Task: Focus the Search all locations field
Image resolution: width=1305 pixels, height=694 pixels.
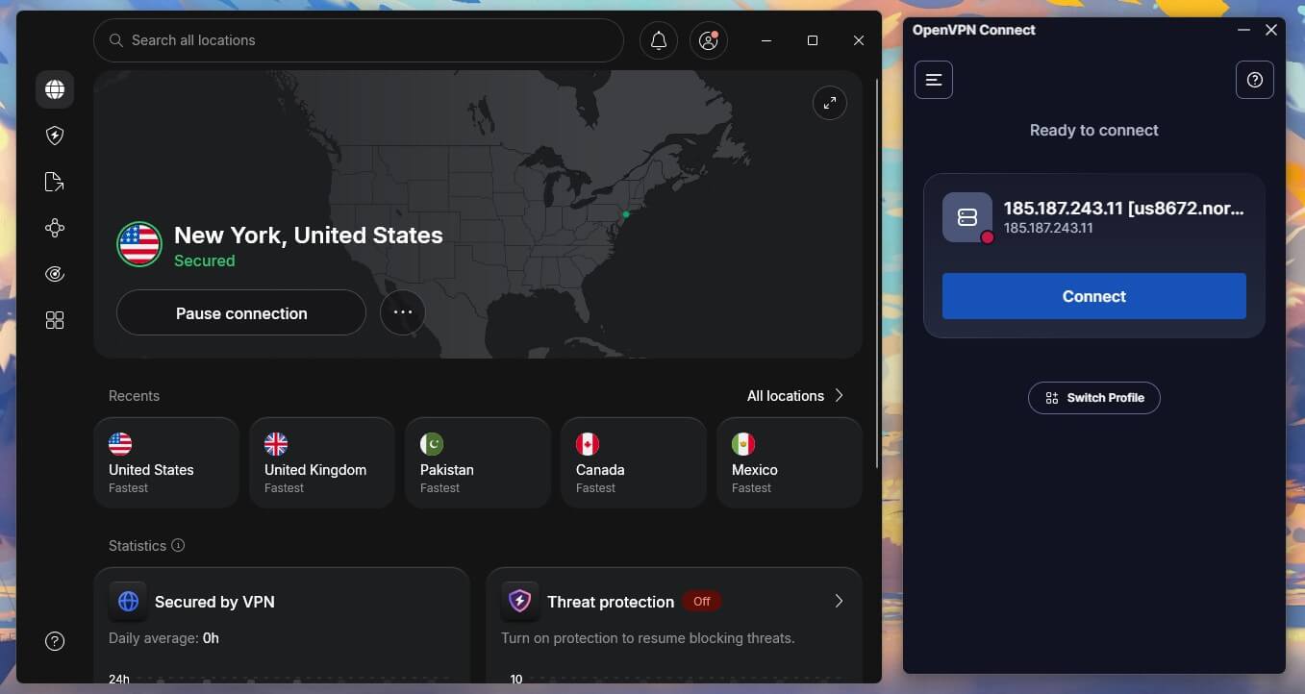Action: 359,40
